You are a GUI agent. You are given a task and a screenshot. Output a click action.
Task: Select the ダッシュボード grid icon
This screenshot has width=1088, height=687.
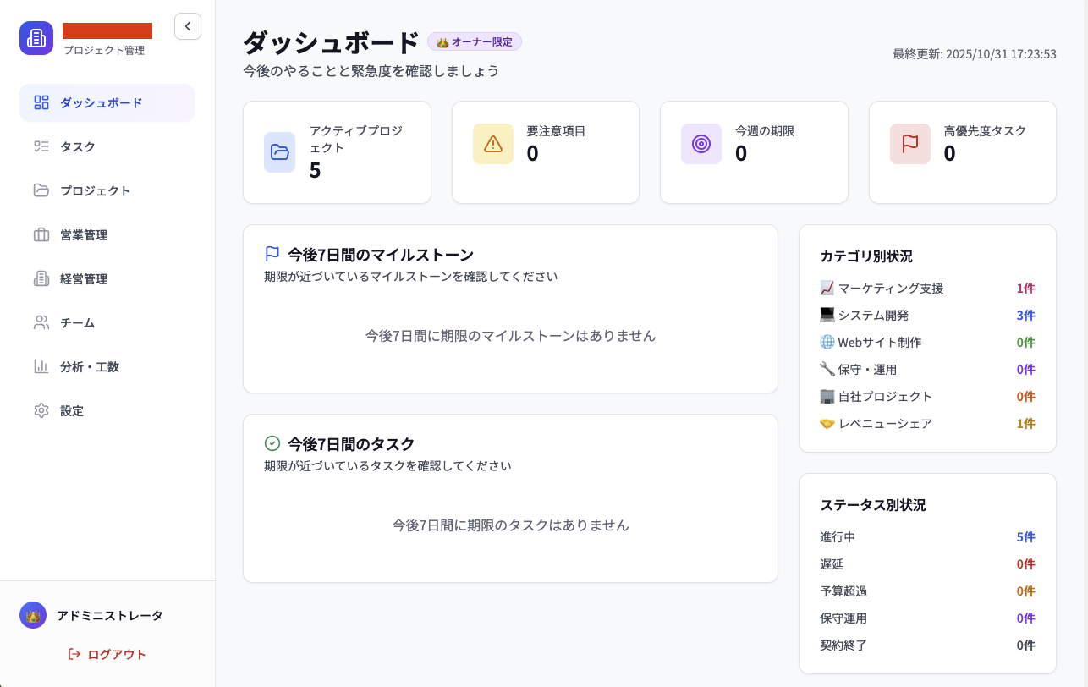coord(41,102)
